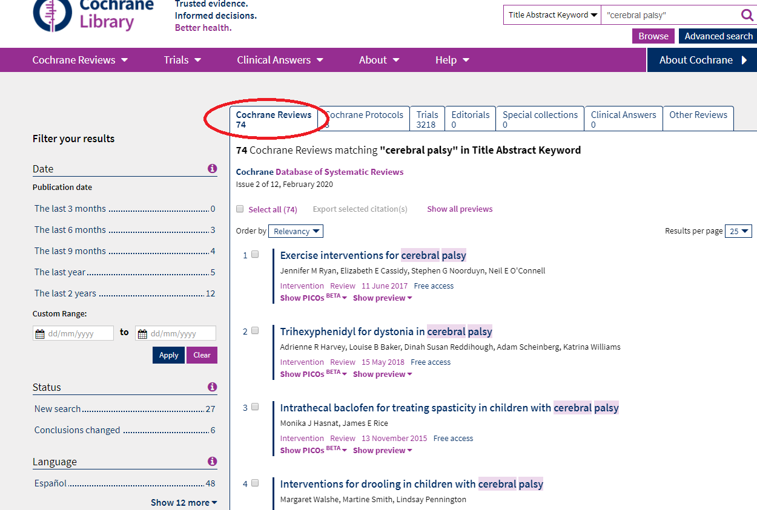Filter by The last 6 months
The image size is (757, 510).
[x=125, y=230]
